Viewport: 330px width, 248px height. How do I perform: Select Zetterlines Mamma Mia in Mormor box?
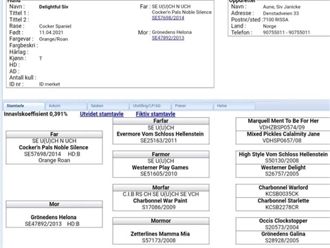pyautogui.click(x=160, y=234)
